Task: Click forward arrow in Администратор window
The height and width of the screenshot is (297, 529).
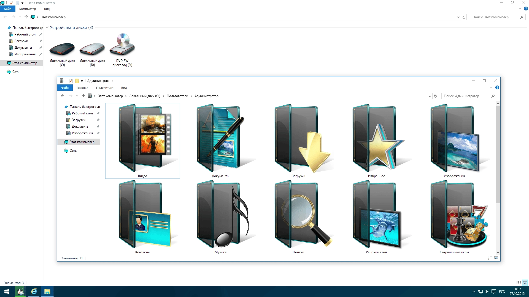Action: [x=71, y=96]
